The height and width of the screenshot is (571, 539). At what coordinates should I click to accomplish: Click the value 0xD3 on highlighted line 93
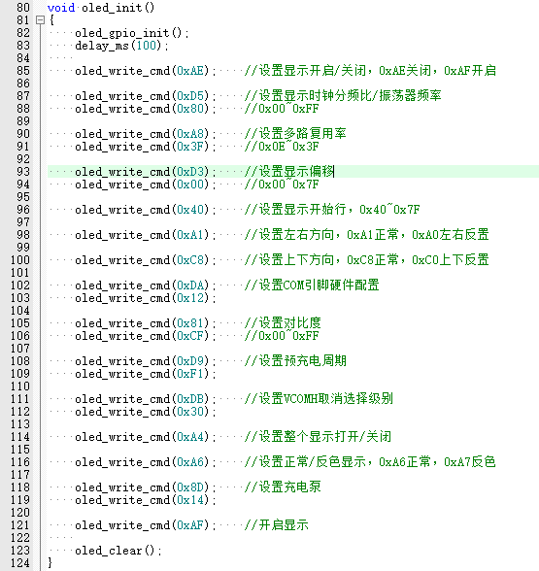click(190, 172)
